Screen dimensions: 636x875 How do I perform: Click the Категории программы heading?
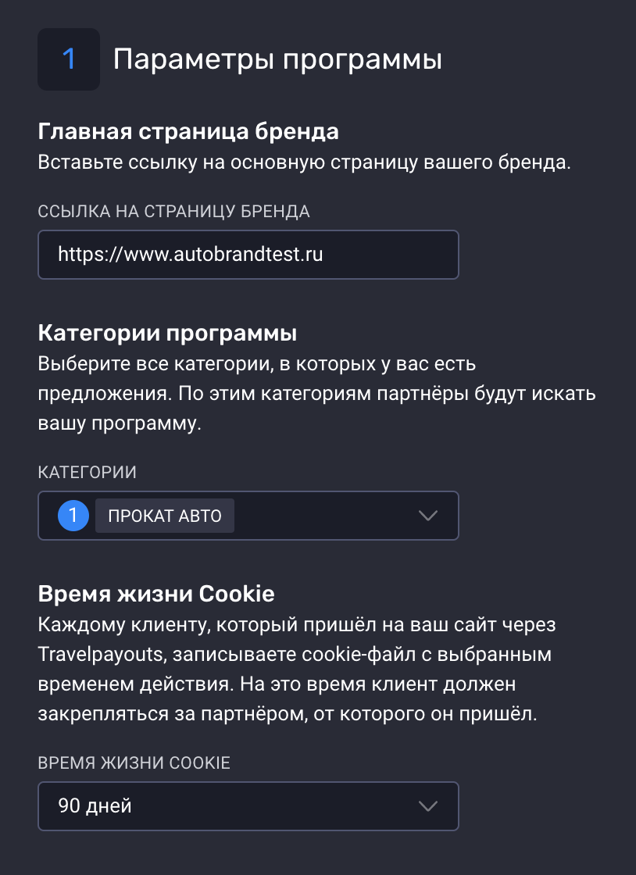click(x=167, y=333)
